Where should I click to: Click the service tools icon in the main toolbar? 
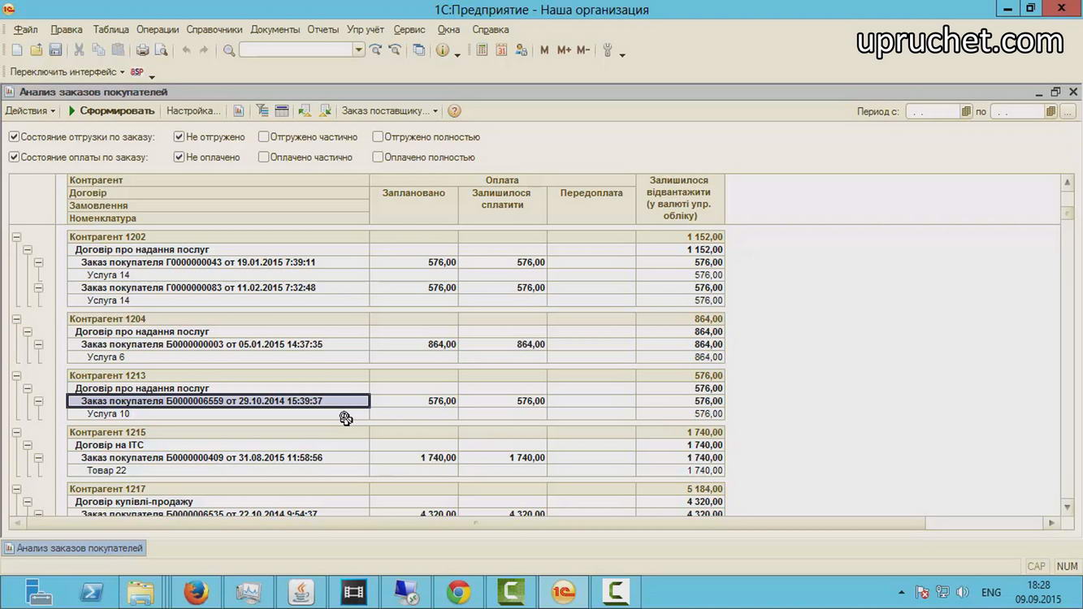pos(607,50)
